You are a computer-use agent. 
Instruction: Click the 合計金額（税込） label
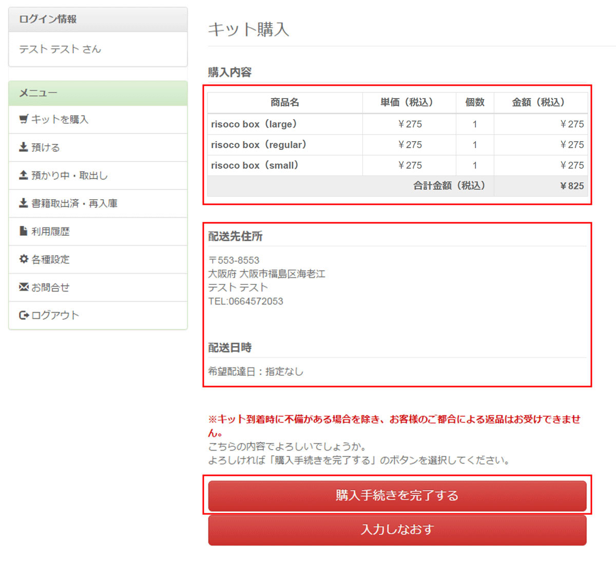click(449, 186)
